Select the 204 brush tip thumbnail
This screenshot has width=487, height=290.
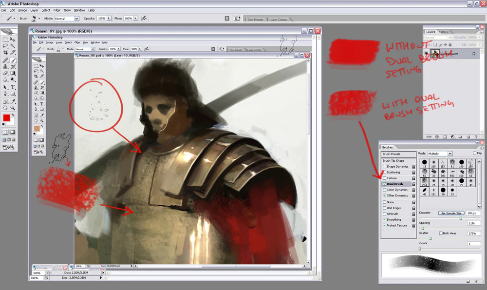[x=424, y=182]
